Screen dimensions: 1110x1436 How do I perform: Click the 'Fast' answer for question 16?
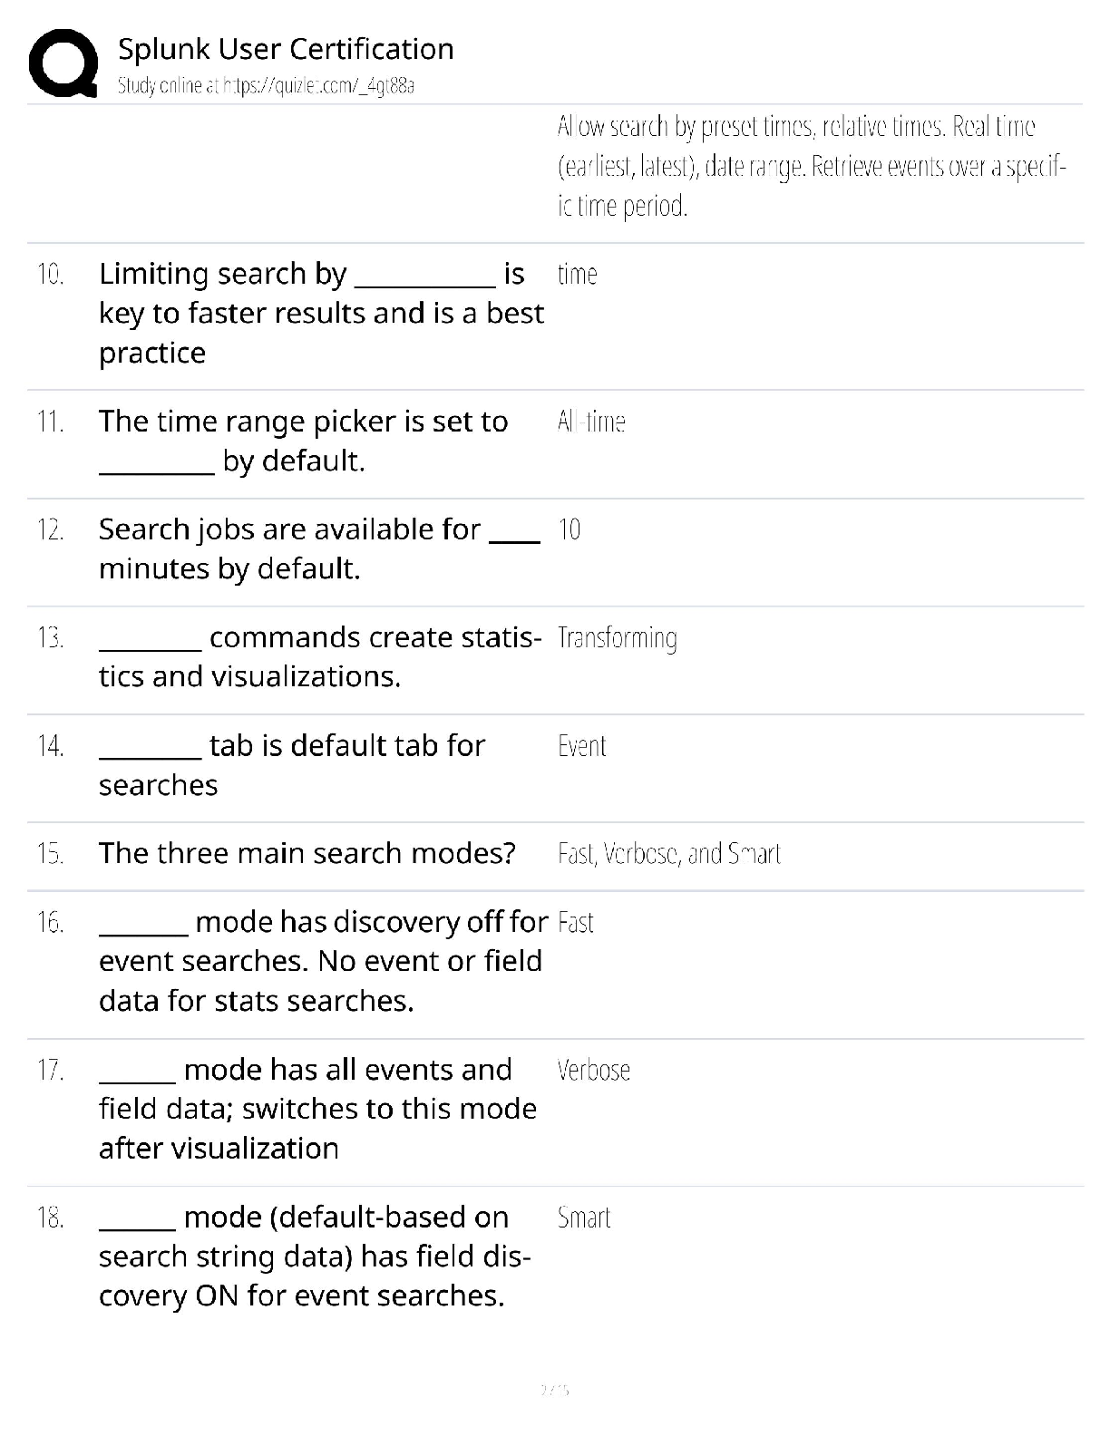[576, 923]
